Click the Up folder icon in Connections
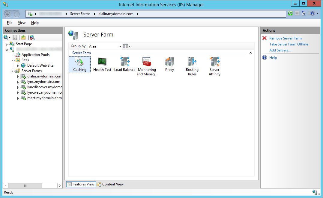The height and width of the screenshot is (198, 323). tap(23, 37)
